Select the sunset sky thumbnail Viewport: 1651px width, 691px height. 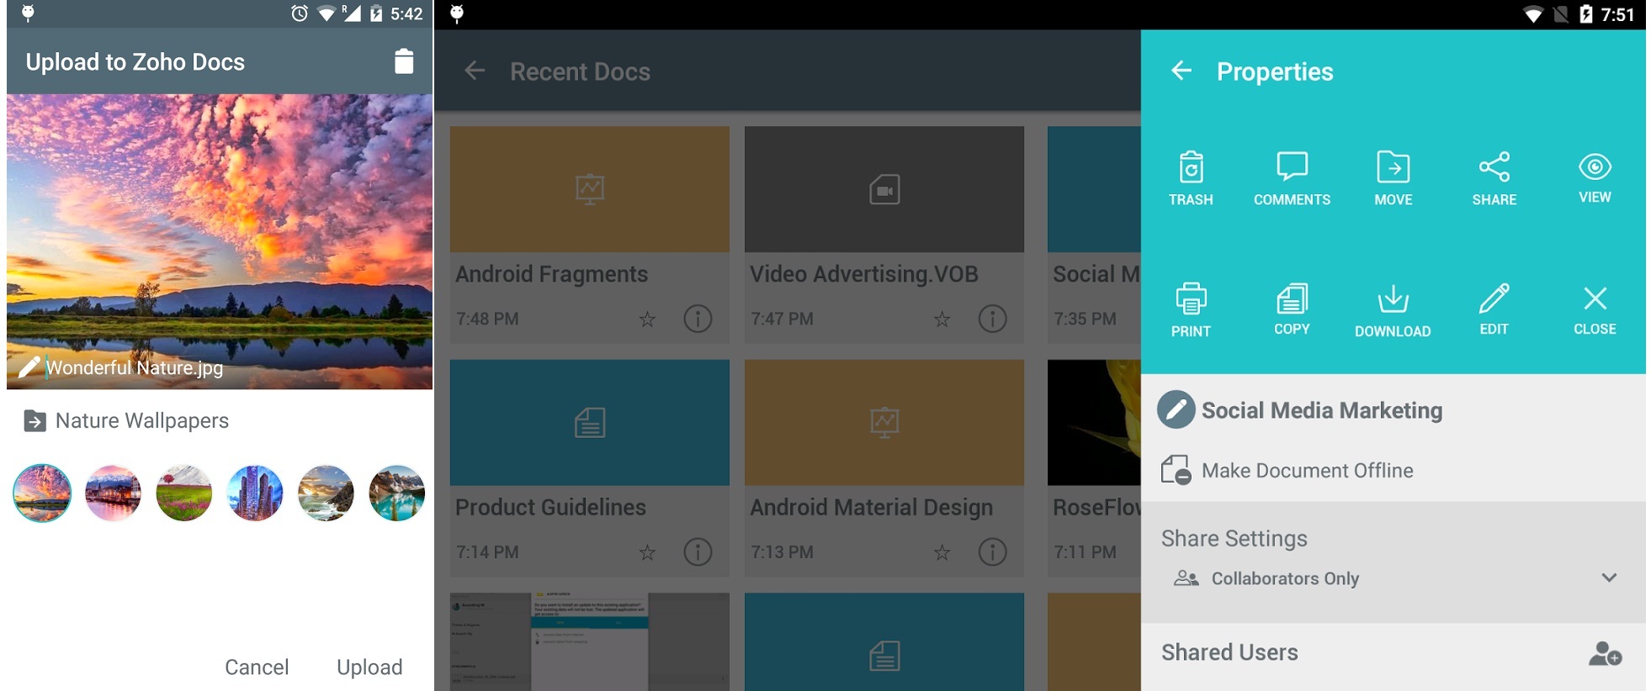point(42,493)
